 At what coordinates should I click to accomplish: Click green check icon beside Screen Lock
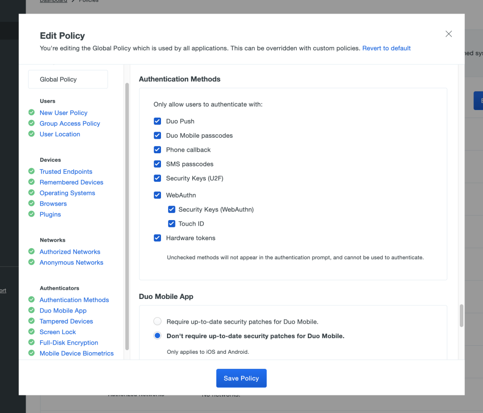coord(32,332)
